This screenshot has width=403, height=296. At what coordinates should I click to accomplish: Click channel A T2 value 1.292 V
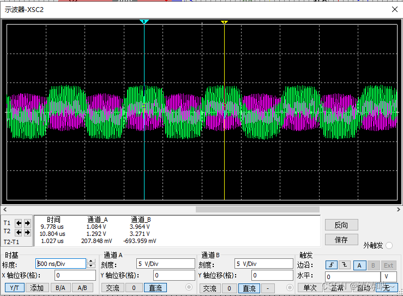point(96,234)
